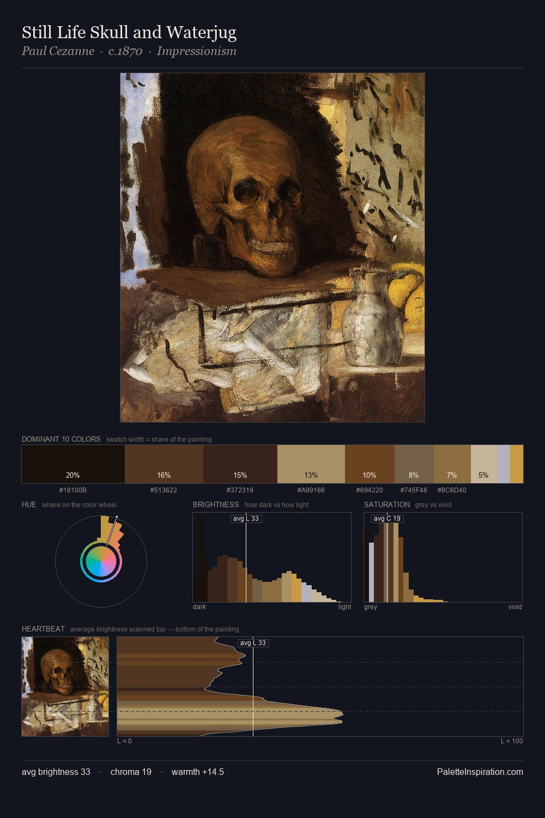Click 'where on the color wheel' caption

(79, 505)
